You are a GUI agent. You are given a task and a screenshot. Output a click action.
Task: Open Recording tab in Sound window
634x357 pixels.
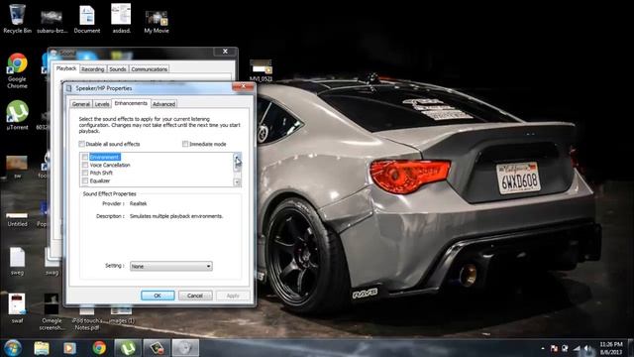(92, 69)
